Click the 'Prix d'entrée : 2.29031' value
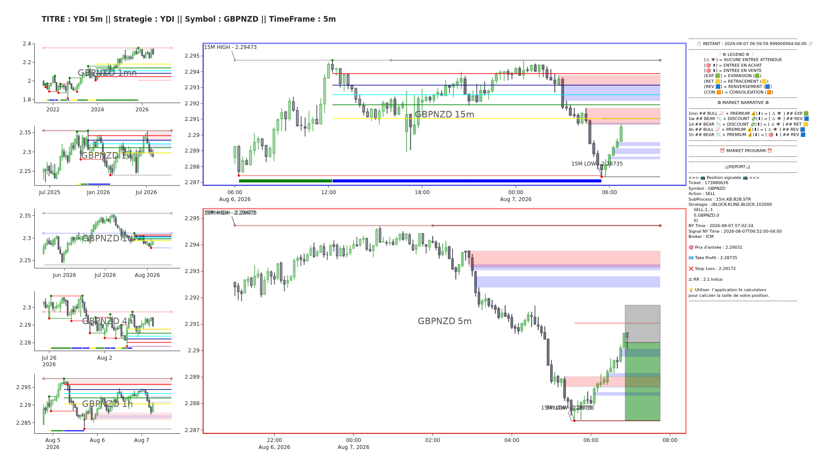This screenshot has height=468, width=833. 718,247
